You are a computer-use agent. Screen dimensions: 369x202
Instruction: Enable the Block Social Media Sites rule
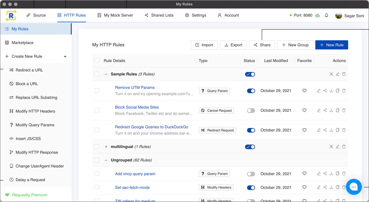251,111
